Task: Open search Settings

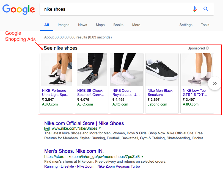Action: click(x=186, y=25)
